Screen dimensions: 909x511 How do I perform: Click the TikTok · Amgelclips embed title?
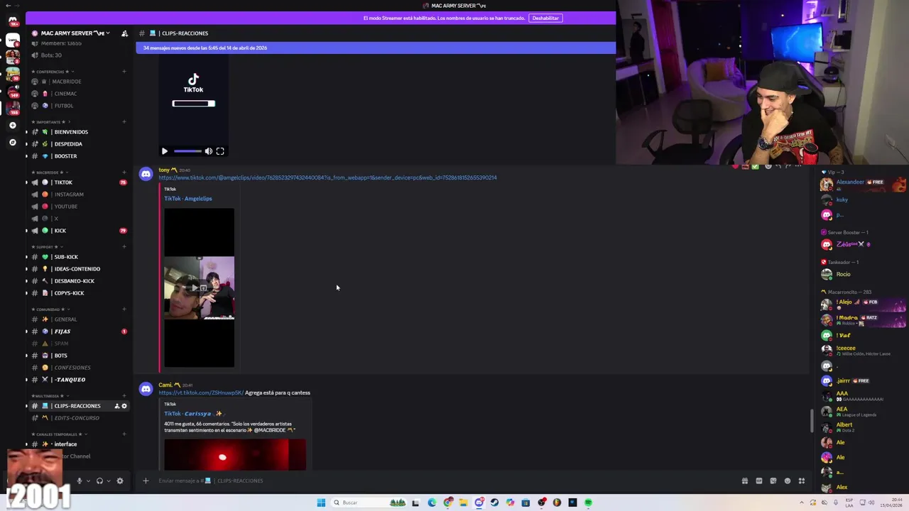[x=188, y=199]
